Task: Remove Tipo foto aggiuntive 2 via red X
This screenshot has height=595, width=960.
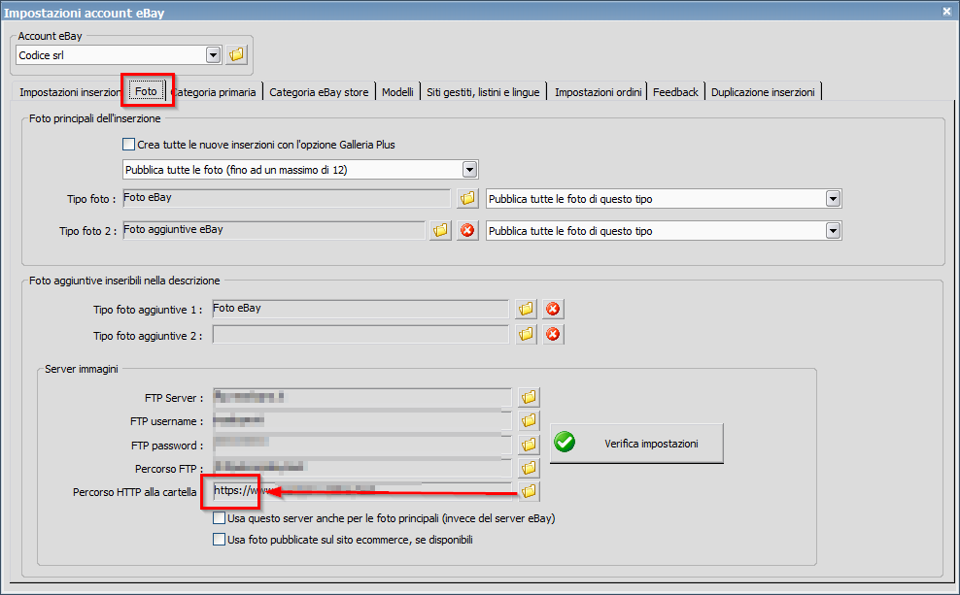Action: click(553, 335)
